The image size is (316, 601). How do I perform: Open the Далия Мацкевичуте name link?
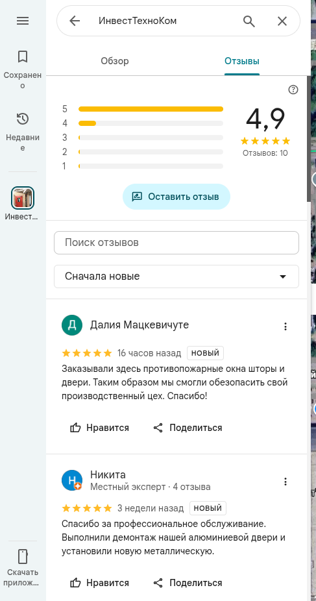tap(140, 325)
